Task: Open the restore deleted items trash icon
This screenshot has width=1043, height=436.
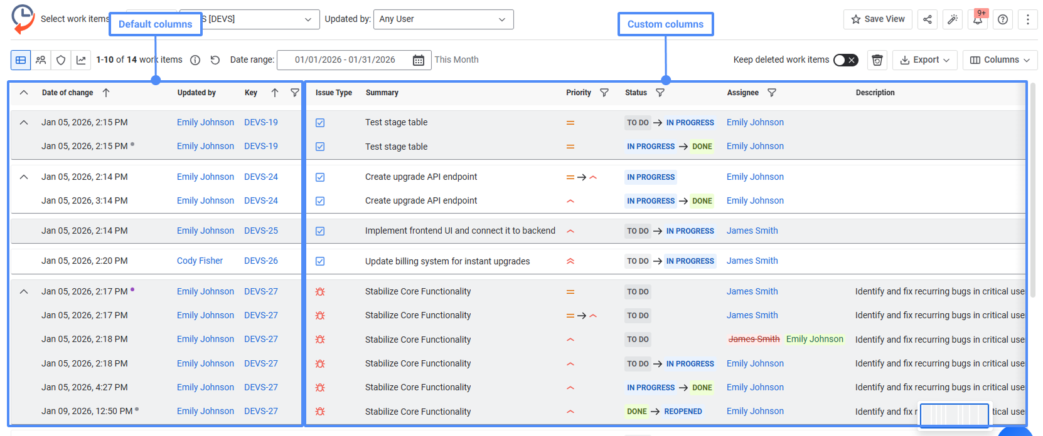Action: click(877, 60)
